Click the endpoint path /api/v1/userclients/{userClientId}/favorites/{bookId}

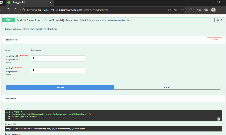53,20
